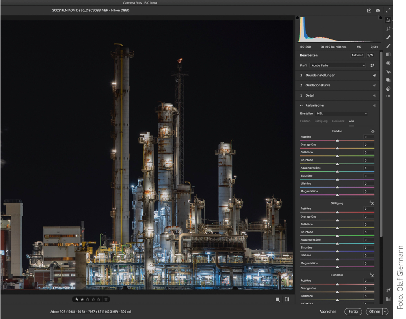Select the Crop and Rotate tool
Viewport: 406px width, 319px height.
(388, 29)
